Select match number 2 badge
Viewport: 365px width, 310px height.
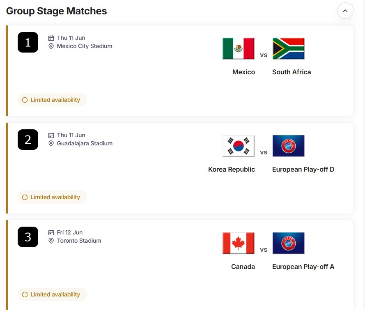click(28, 140)
